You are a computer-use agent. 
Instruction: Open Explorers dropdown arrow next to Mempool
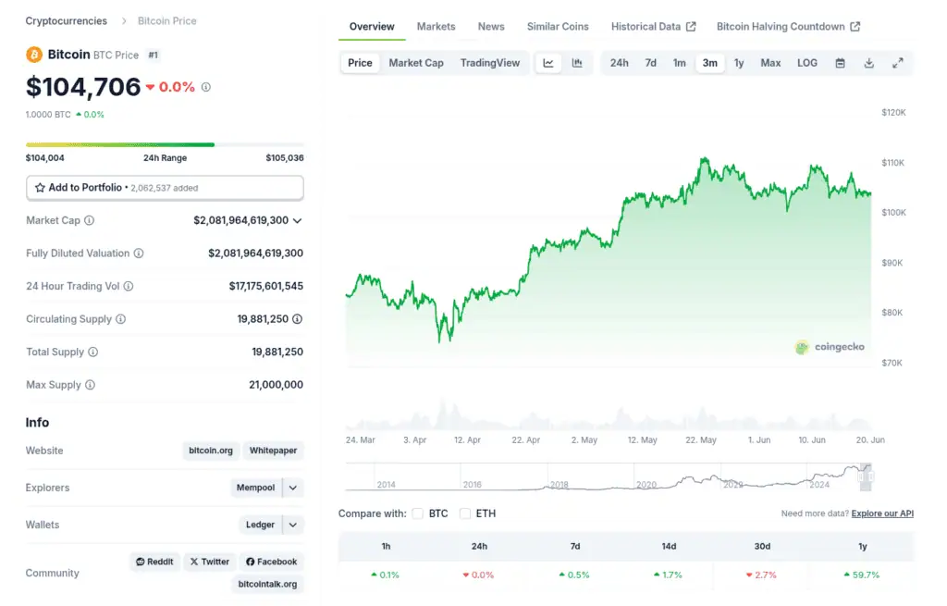pyautogui.click(x=293, y=488)
